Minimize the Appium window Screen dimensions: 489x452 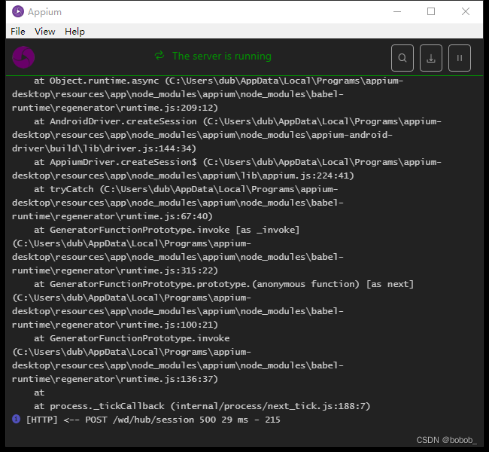[397, 11]
